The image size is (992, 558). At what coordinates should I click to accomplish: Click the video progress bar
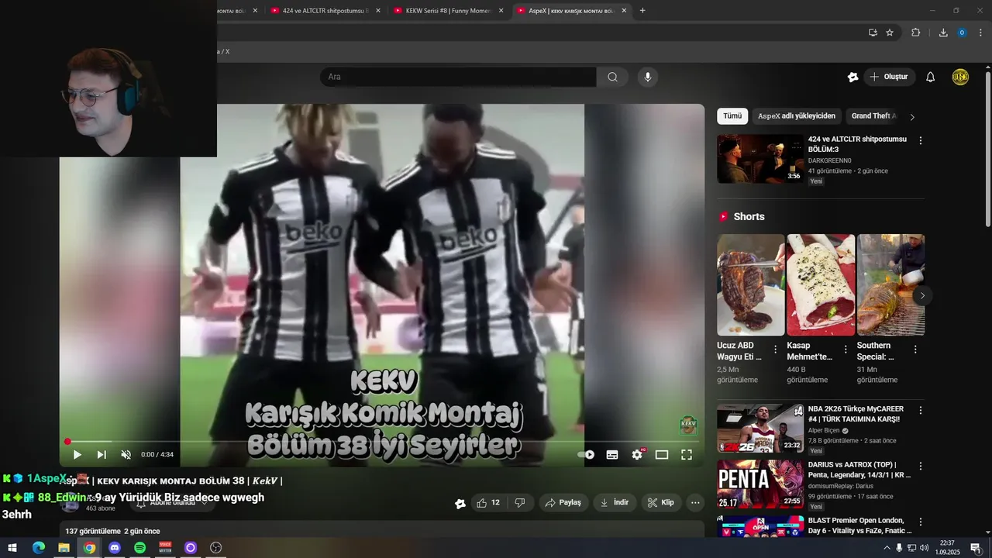(x=382, y=442)
